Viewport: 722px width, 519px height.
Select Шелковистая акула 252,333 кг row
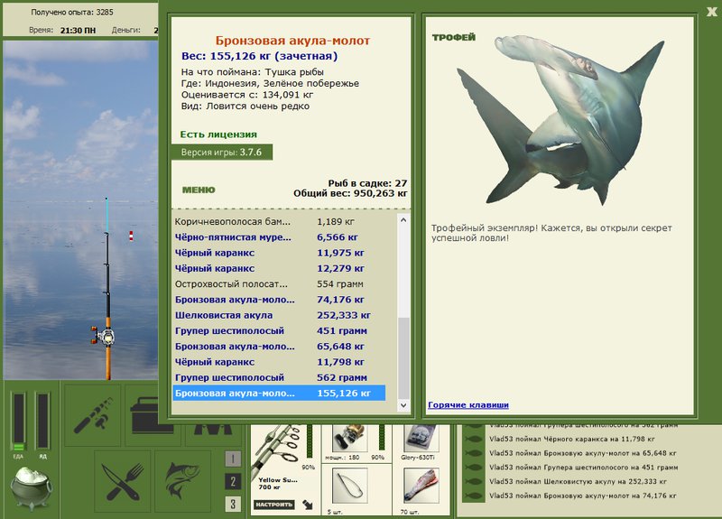(x=279, y=315)
